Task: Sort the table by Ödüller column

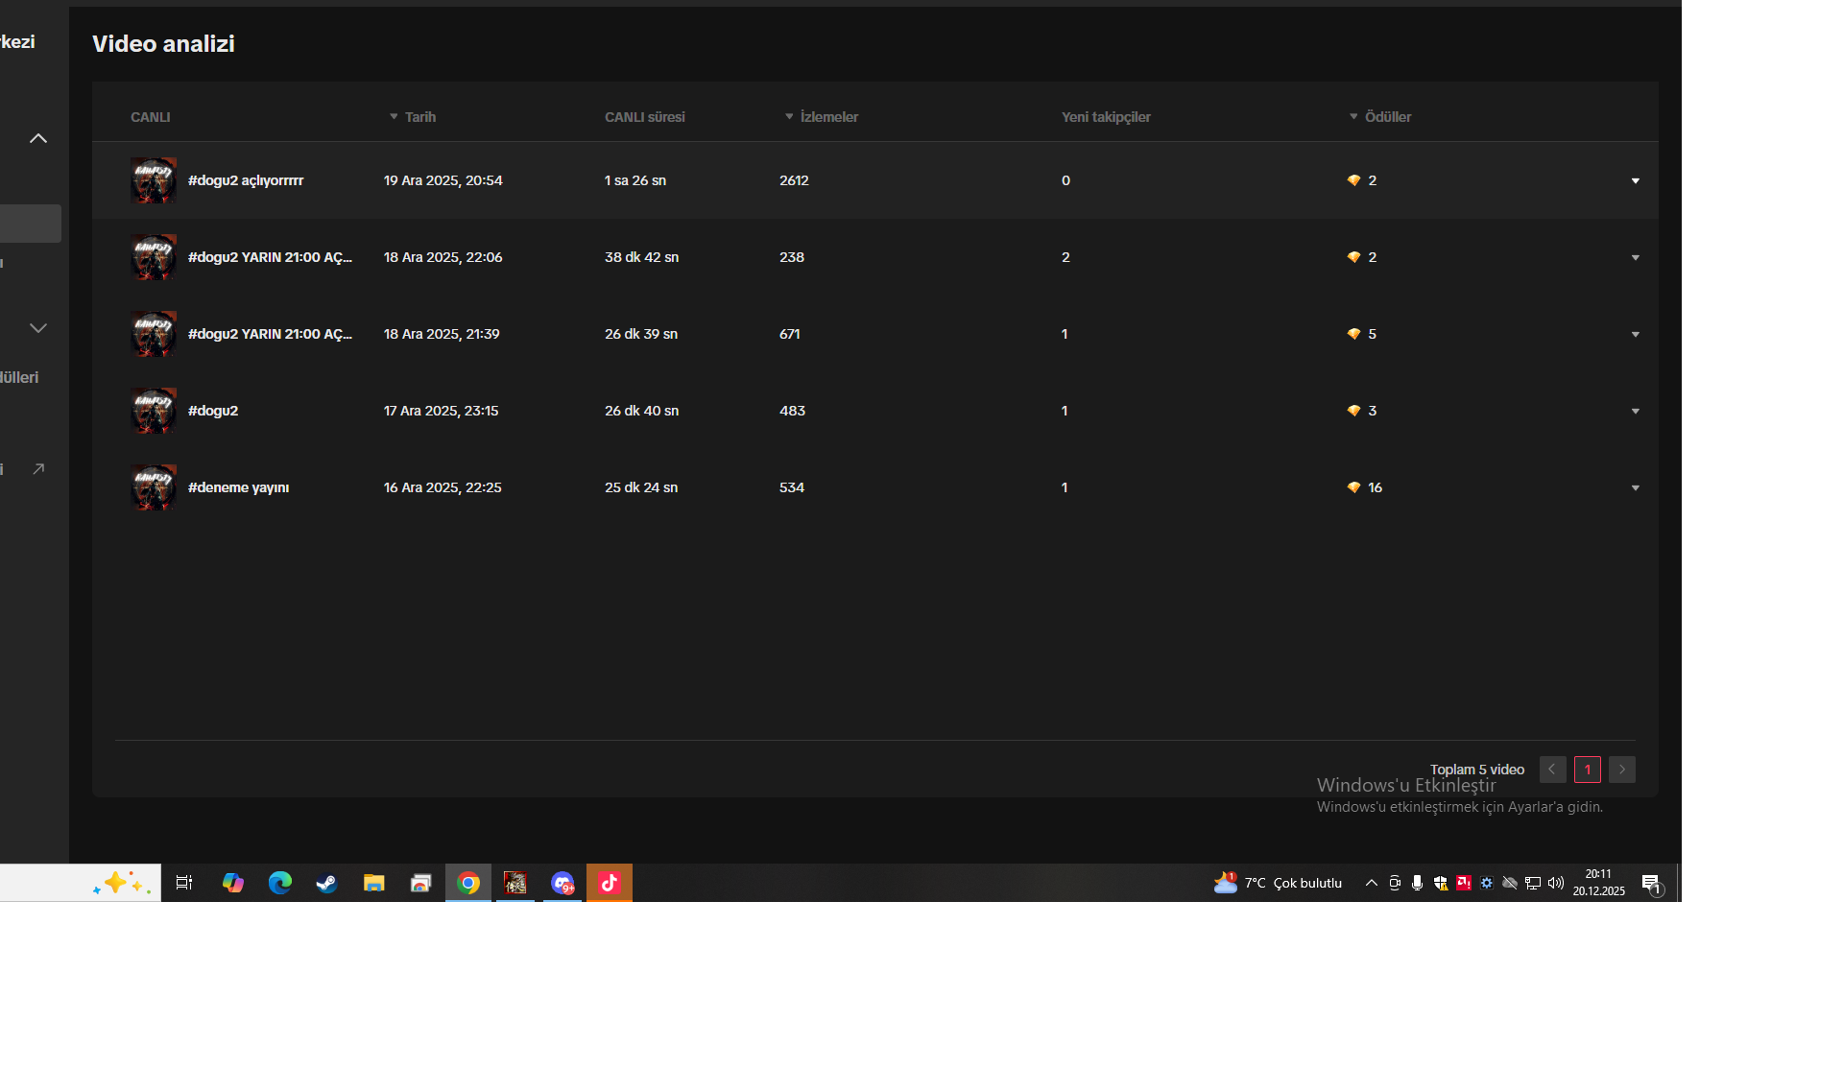Action: tap(1380, 117)
